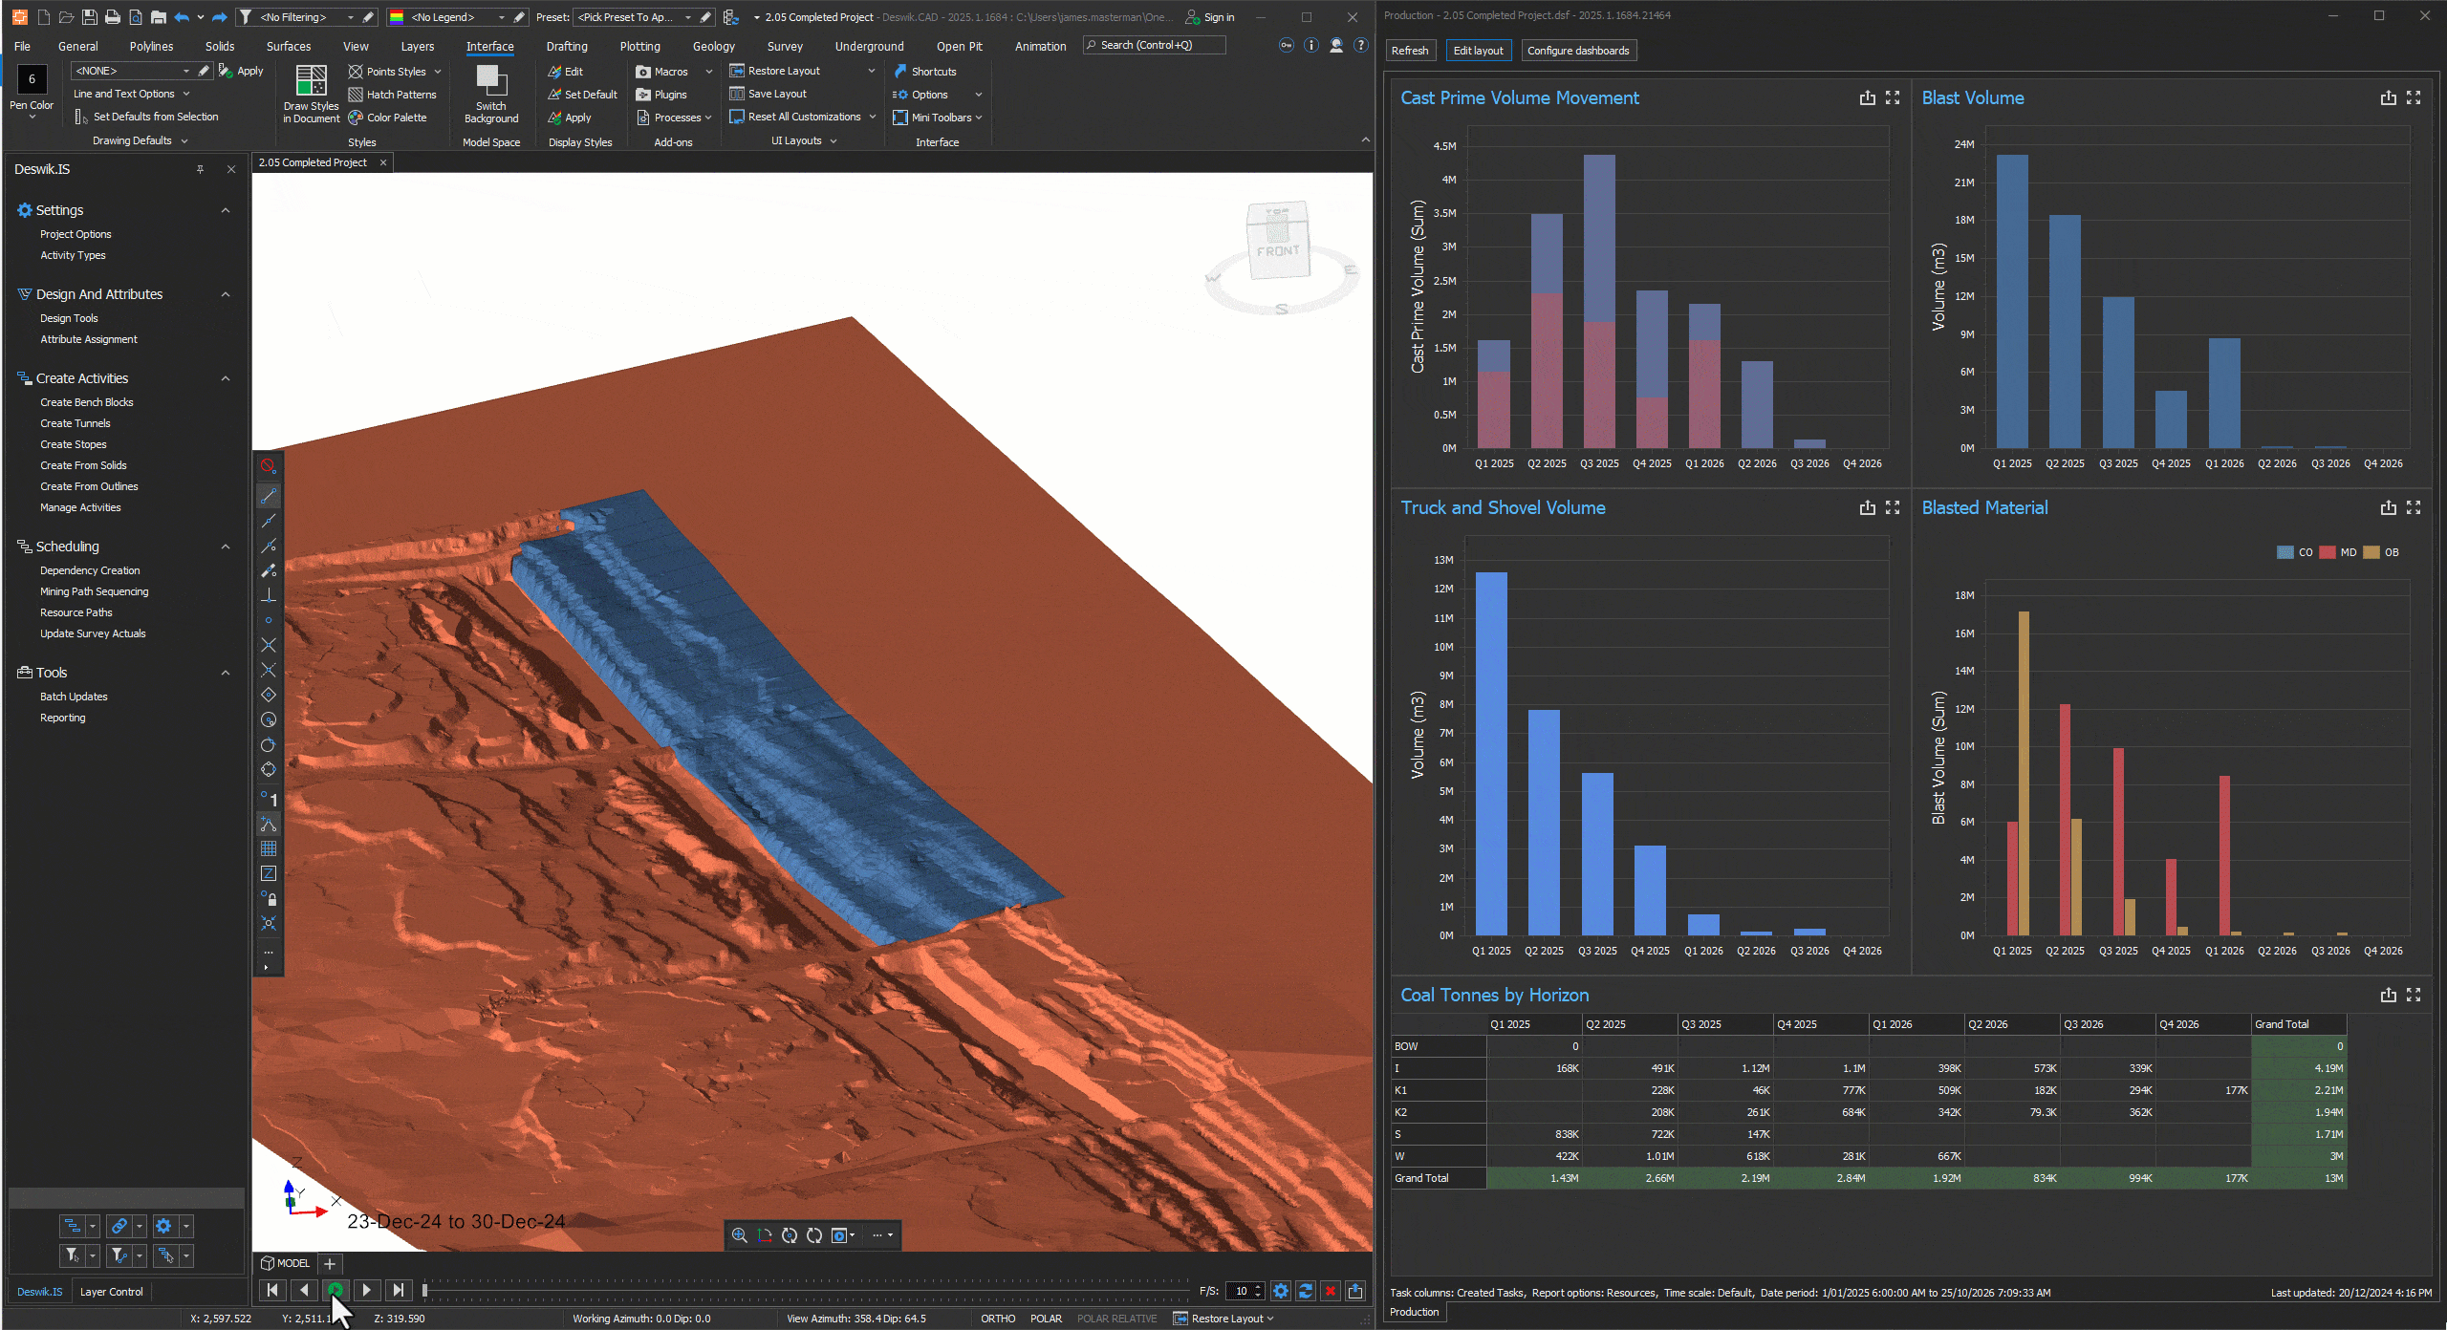Toggle the CO legend in Blasted Material
Viewport: 2447px width, 1330px height.
click(2295, 552)
